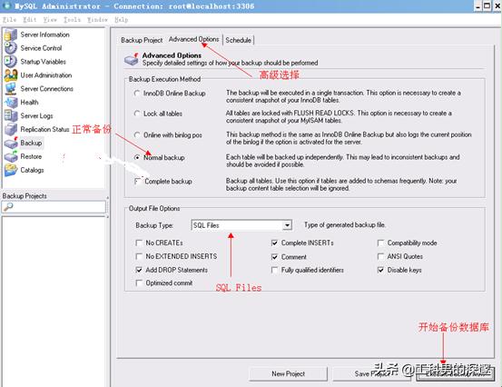Click the New Project button
Viewport: 502px width, 387px height.
(x=288, y=374)
